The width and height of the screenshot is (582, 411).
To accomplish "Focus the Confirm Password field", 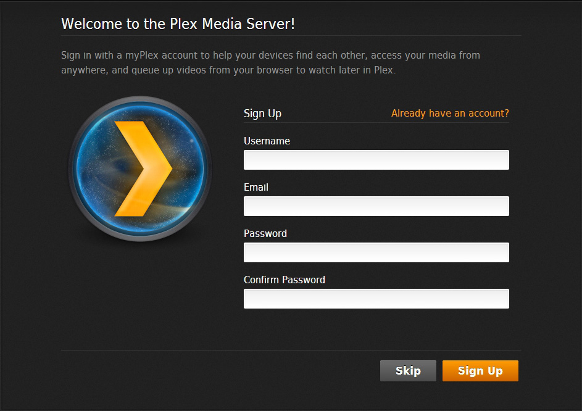I will click(x=376, y=299).
